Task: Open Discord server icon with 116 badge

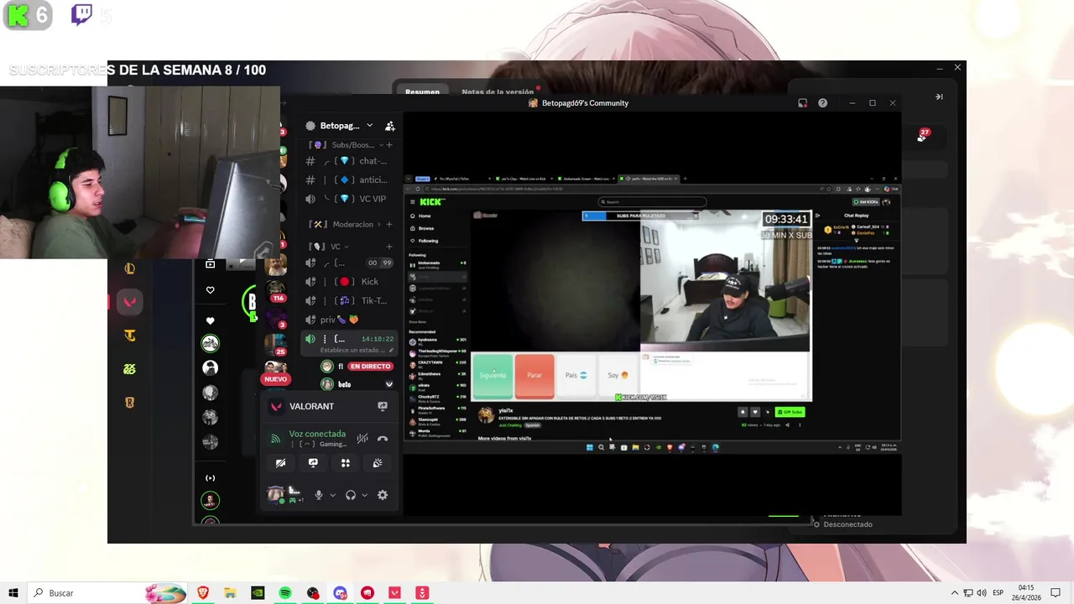Action: pyautogui.click(x=275, y=292)
